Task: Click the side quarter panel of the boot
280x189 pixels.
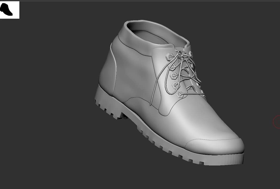Action: click(x=135, y=78)
